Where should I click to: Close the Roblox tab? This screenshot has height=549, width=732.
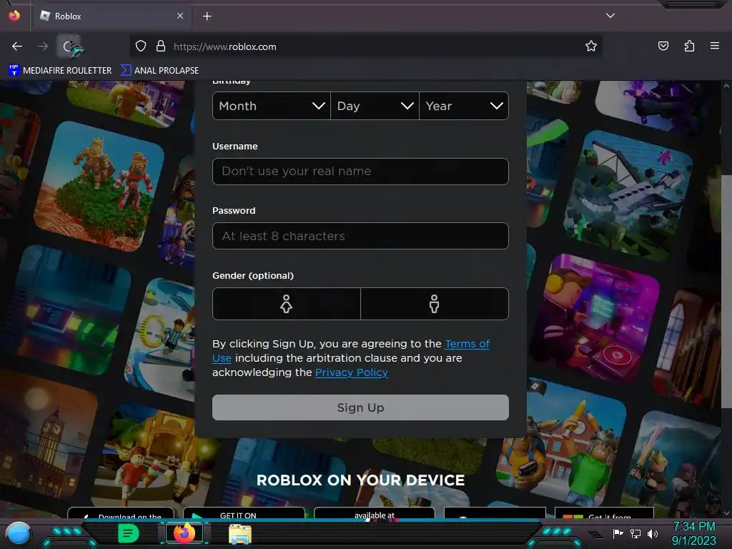tap(180, 16)
